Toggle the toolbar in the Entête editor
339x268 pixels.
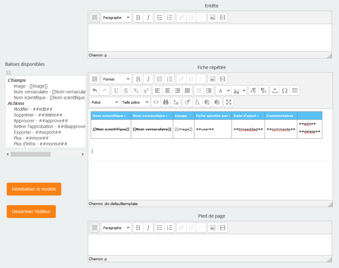click(94, 17)
